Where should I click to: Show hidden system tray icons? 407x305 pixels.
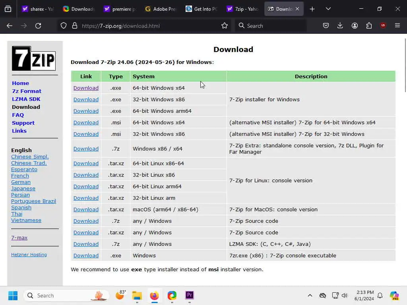point(310,295)
